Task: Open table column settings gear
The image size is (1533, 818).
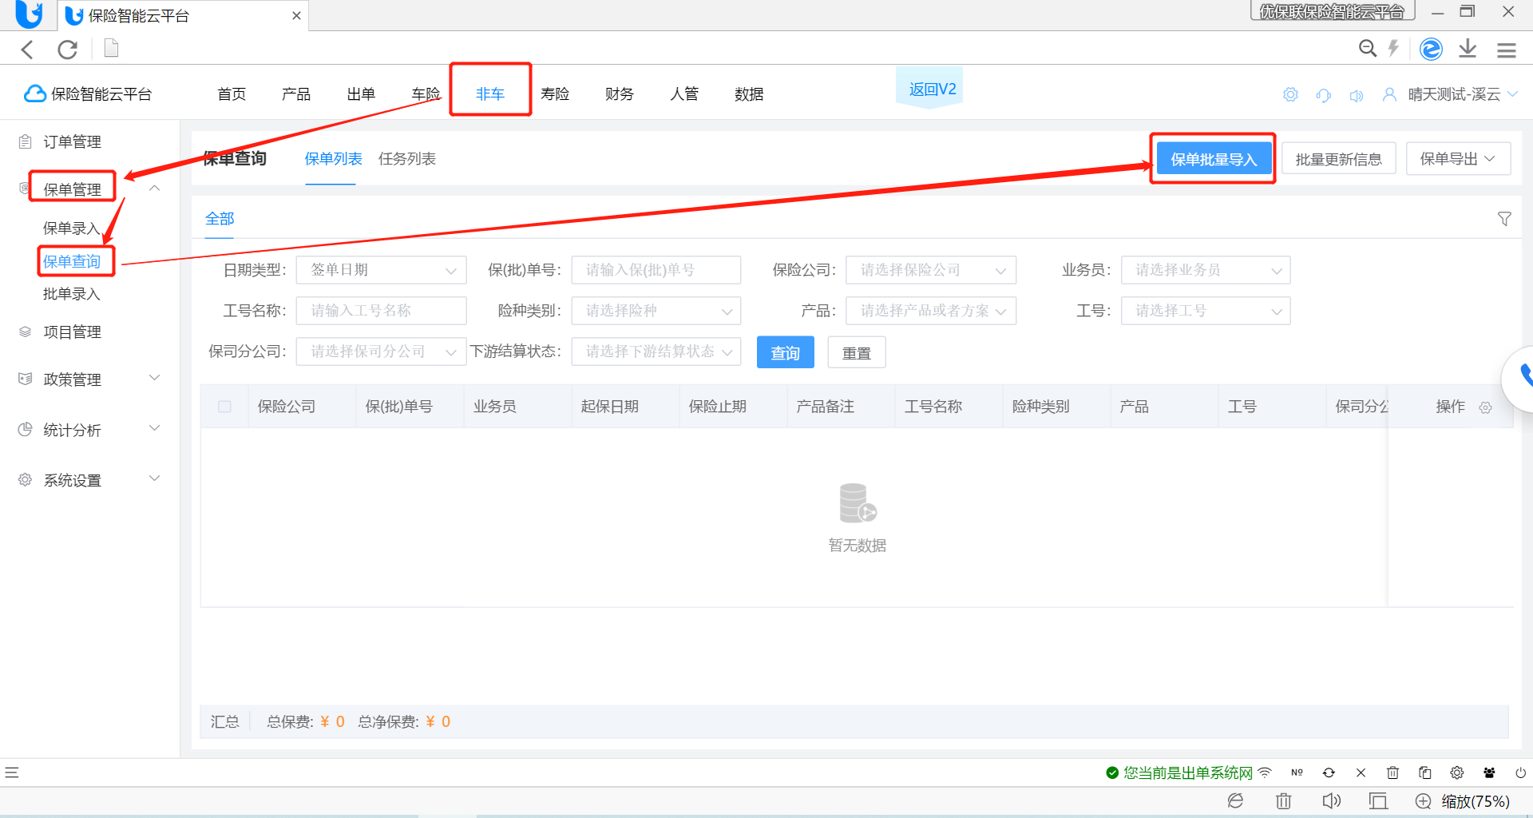Action: pos(1485,407)
